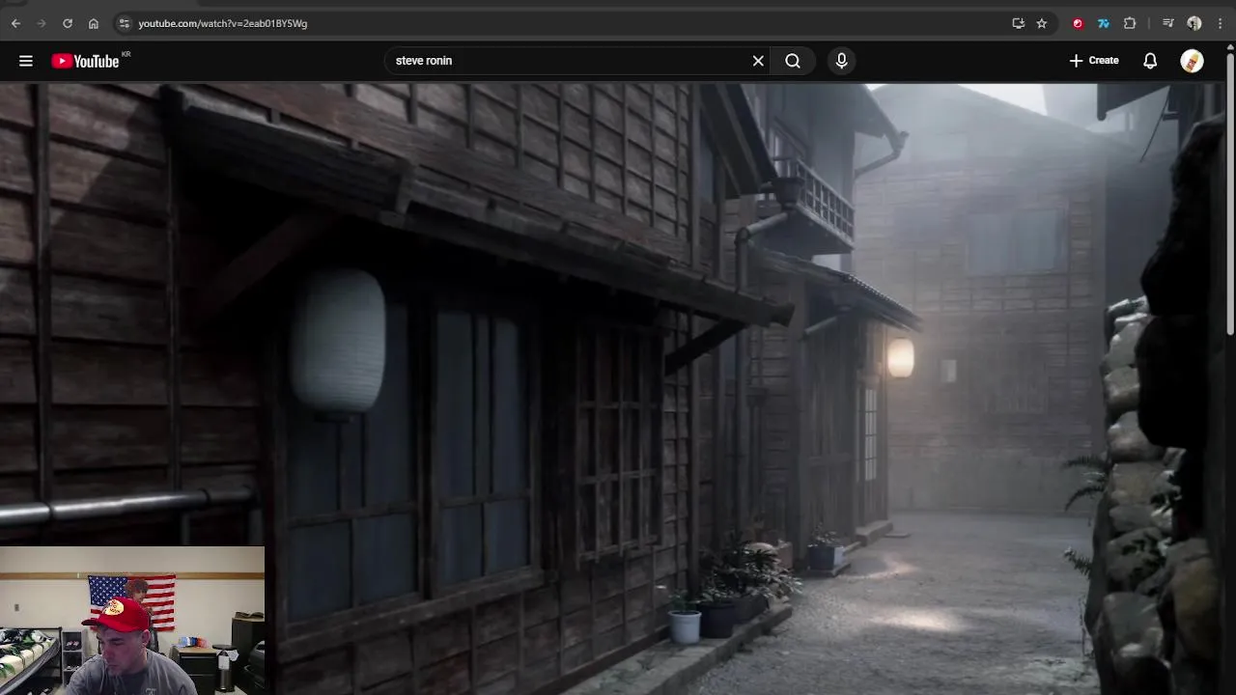Run the search with the magnifier button
This screenshot has height=695, width=1236.
[x=793, y=61]
